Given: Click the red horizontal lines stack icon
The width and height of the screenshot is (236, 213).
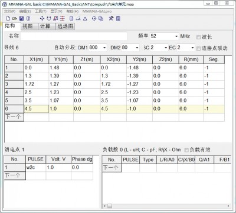Looking at the screenshot, I should pyautogui.click(x=63, y=19).
